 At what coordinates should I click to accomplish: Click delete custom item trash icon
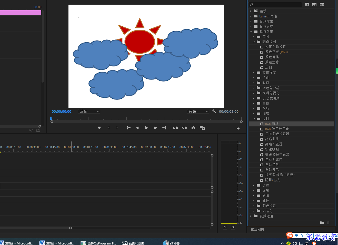(328, 223)
